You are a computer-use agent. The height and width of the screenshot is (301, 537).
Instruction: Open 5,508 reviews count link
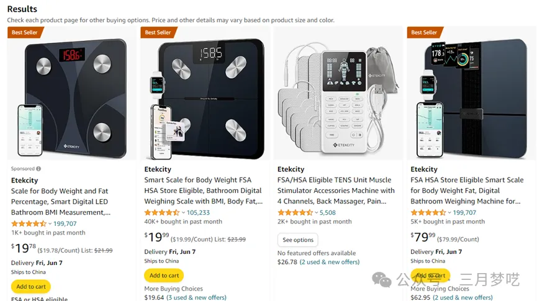pyautogui.click(x=328, y=213)
